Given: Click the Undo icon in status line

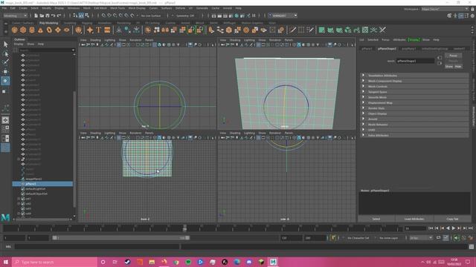Looking at the screenshot, I should point(53,16).
